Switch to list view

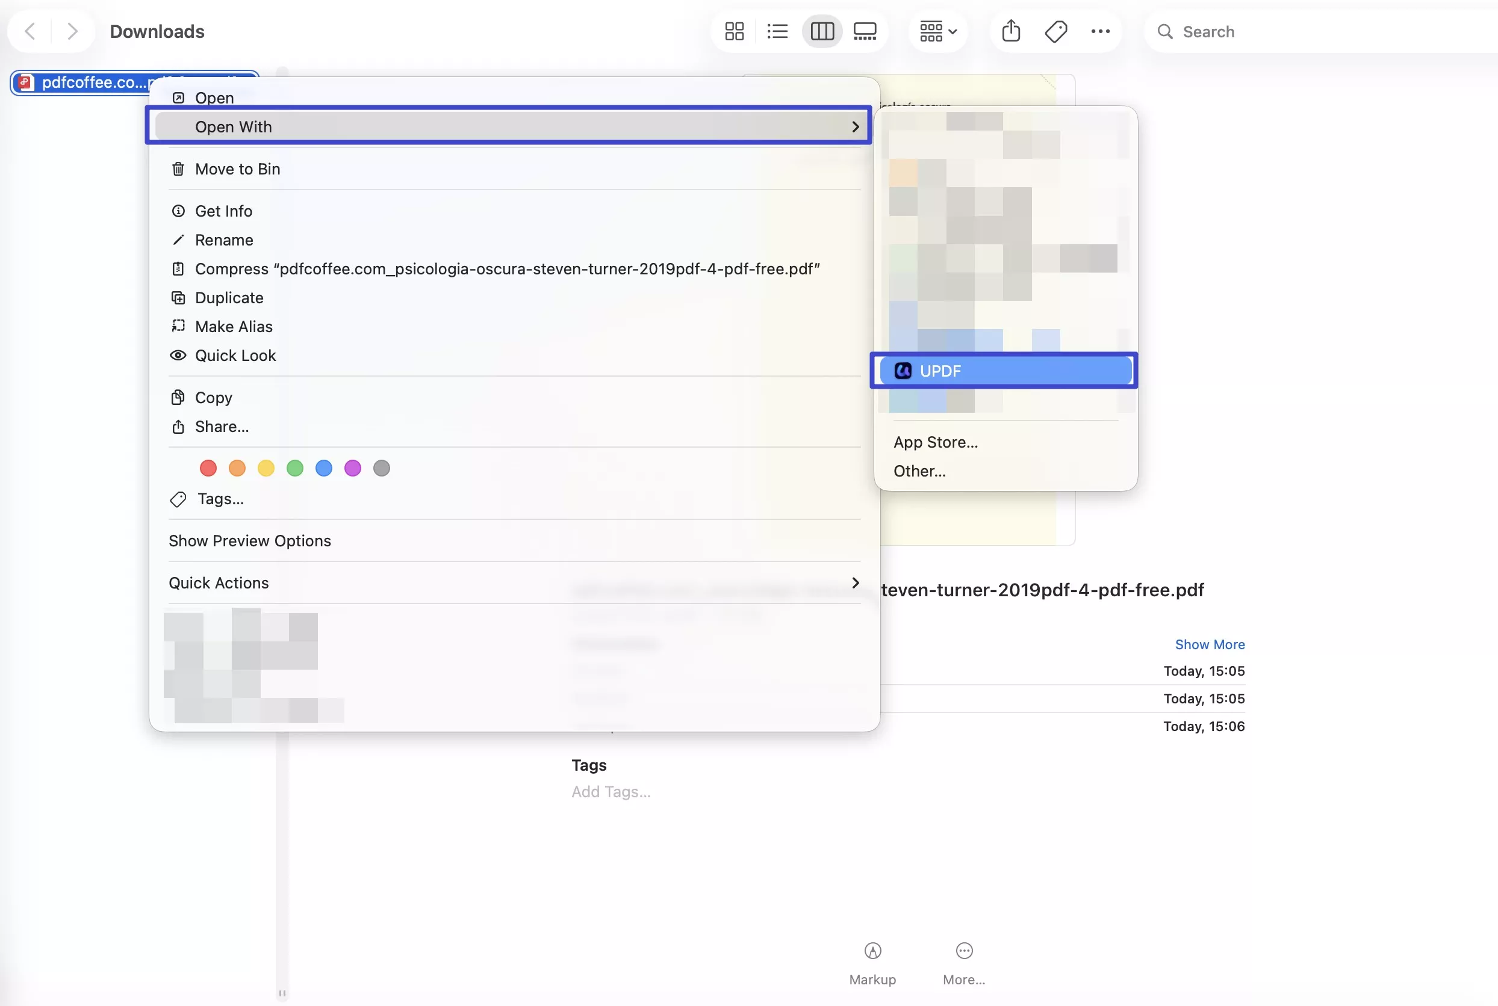point(777,31)
